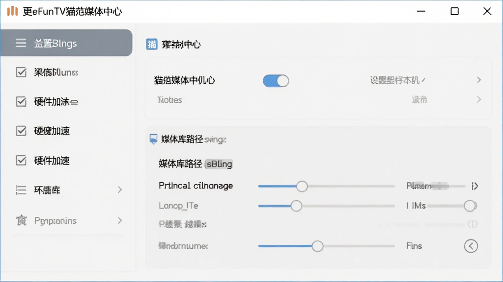Uncheck the 硬件加速 checkbox
Screen dimensions: 503x282
pos(21,160)
